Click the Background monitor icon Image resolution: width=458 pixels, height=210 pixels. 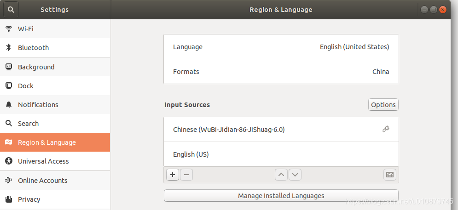[9, 67]
